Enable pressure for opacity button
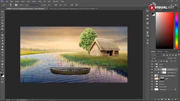 [x=56, y=5]
